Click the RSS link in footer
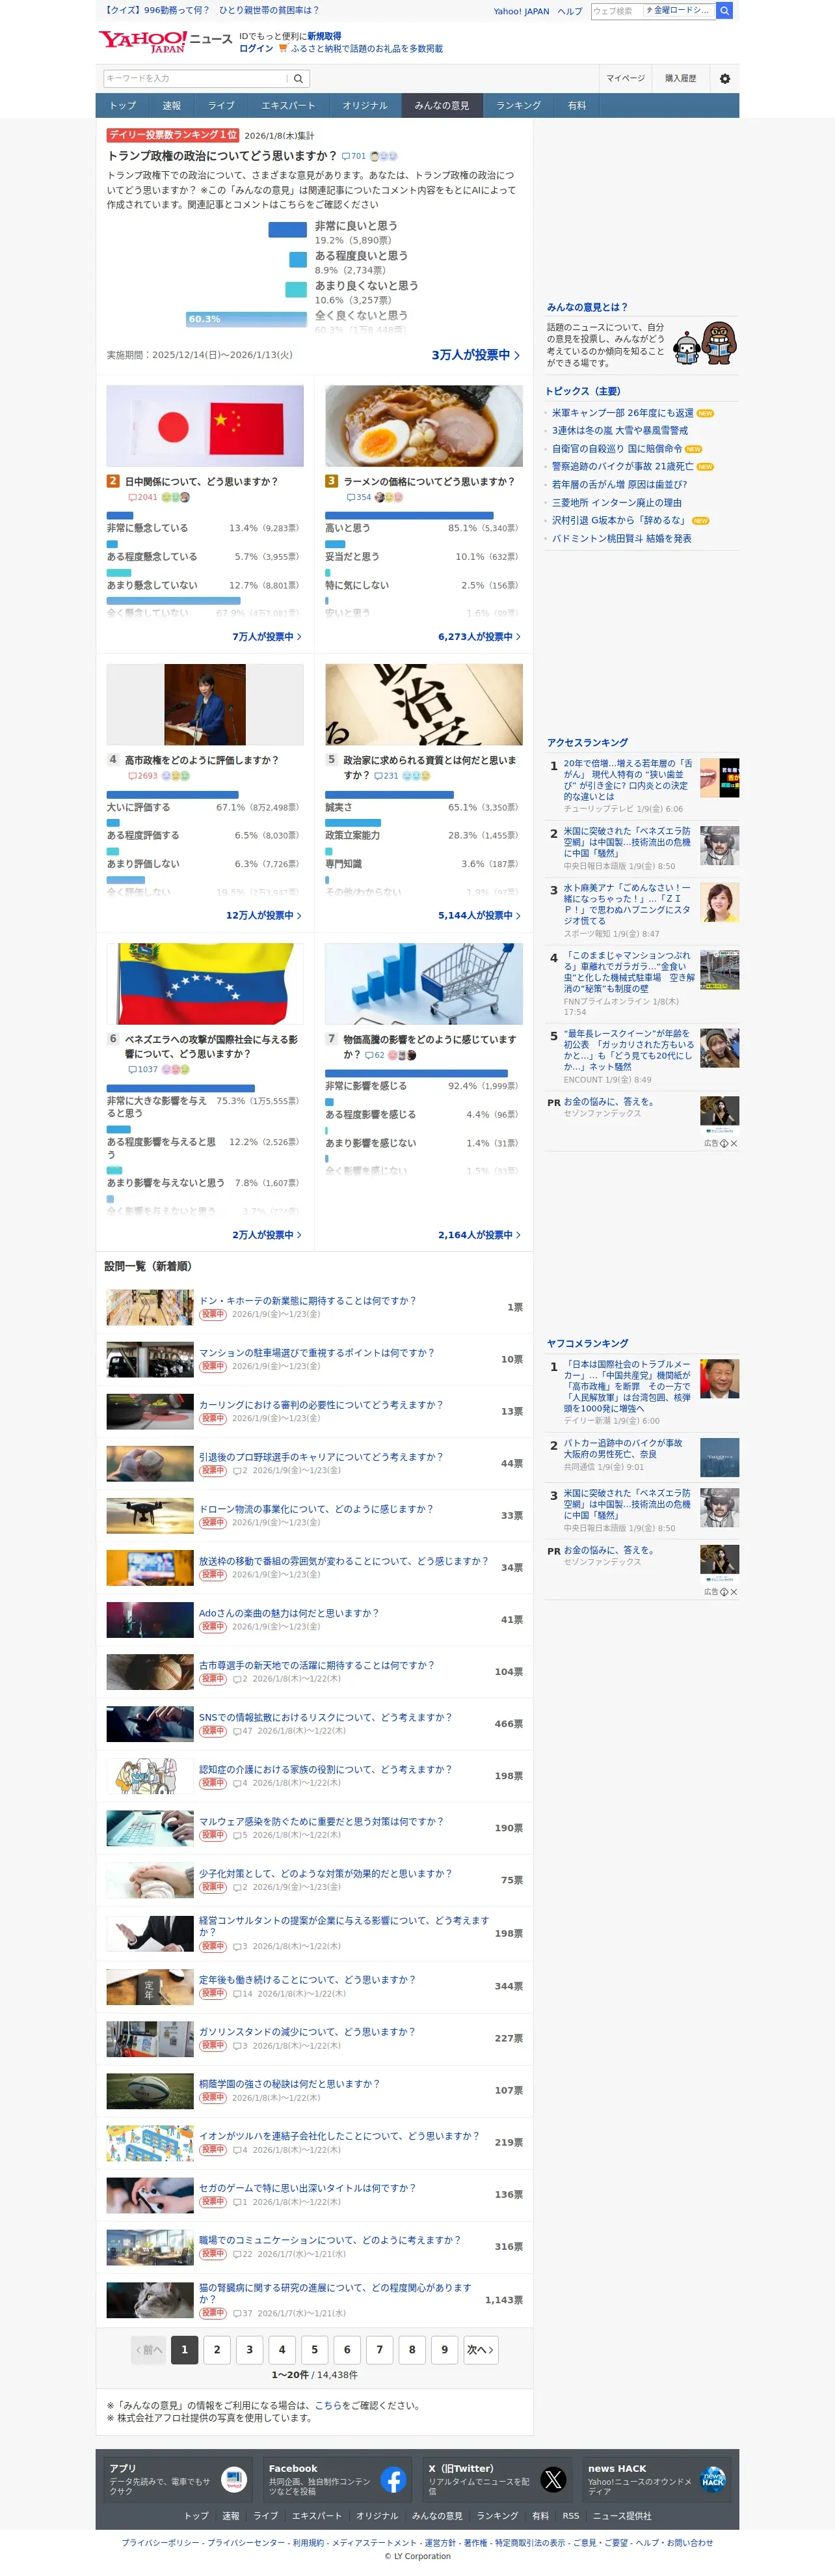Screen dimensions: 835x2576 pos(570,2516)
